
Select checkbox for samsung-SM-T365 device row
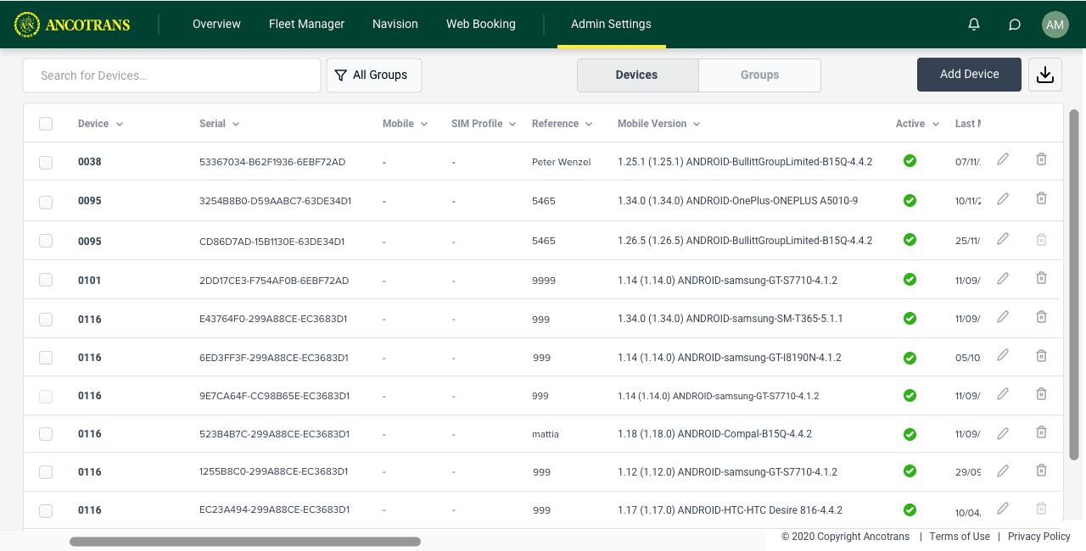[46, 319]
